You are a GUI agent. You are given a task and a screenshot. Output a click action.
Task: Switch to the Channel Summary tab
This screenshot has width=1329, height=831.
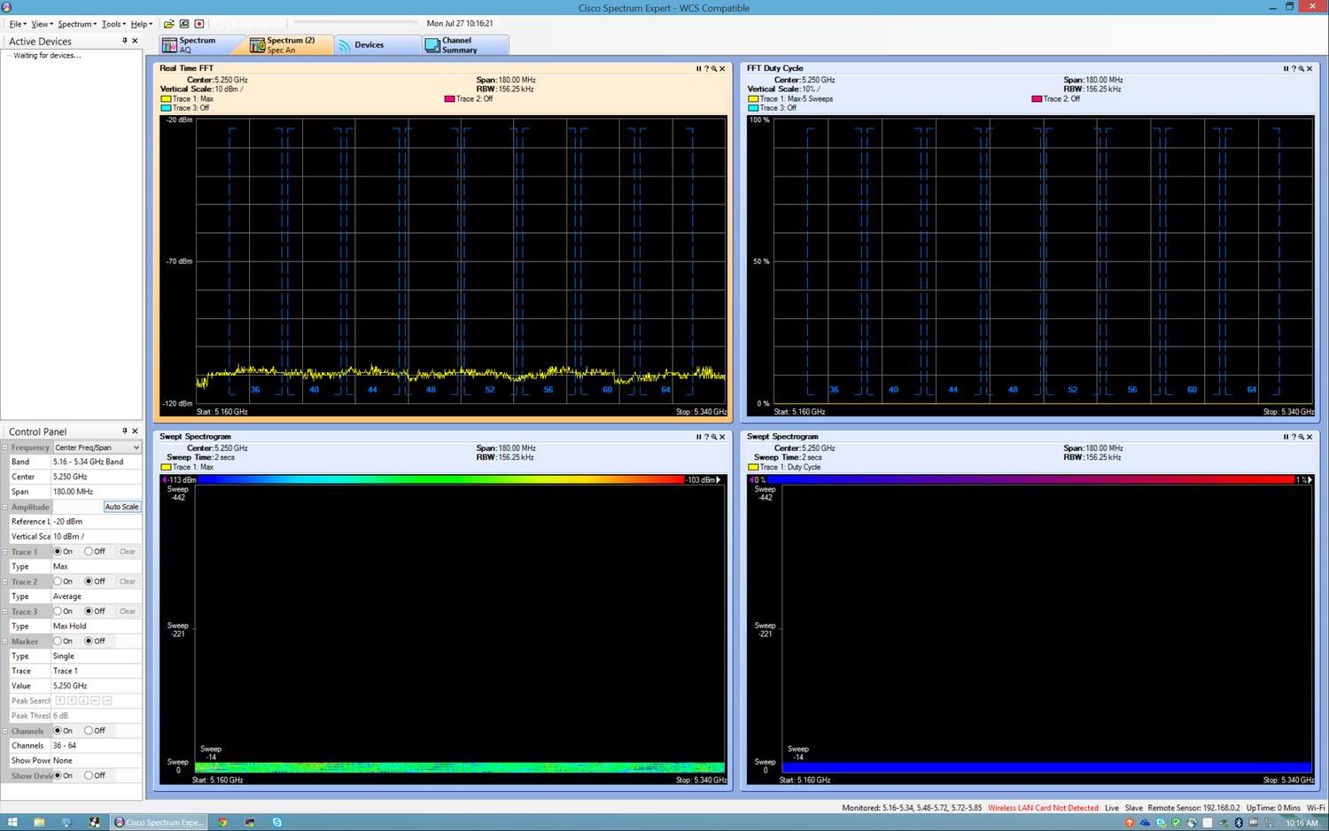click(x=465, y=45)
